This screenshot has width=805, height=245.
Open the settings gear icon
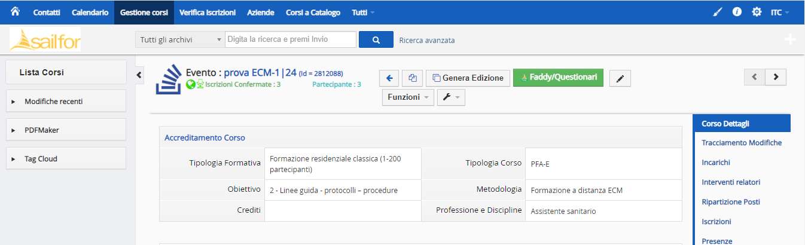(757, 12)
